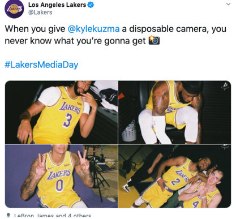Open photo of jersey number 3 player
Image resolution: width=236 pixels, height=219 pixels.
click(x=61, y=112)
